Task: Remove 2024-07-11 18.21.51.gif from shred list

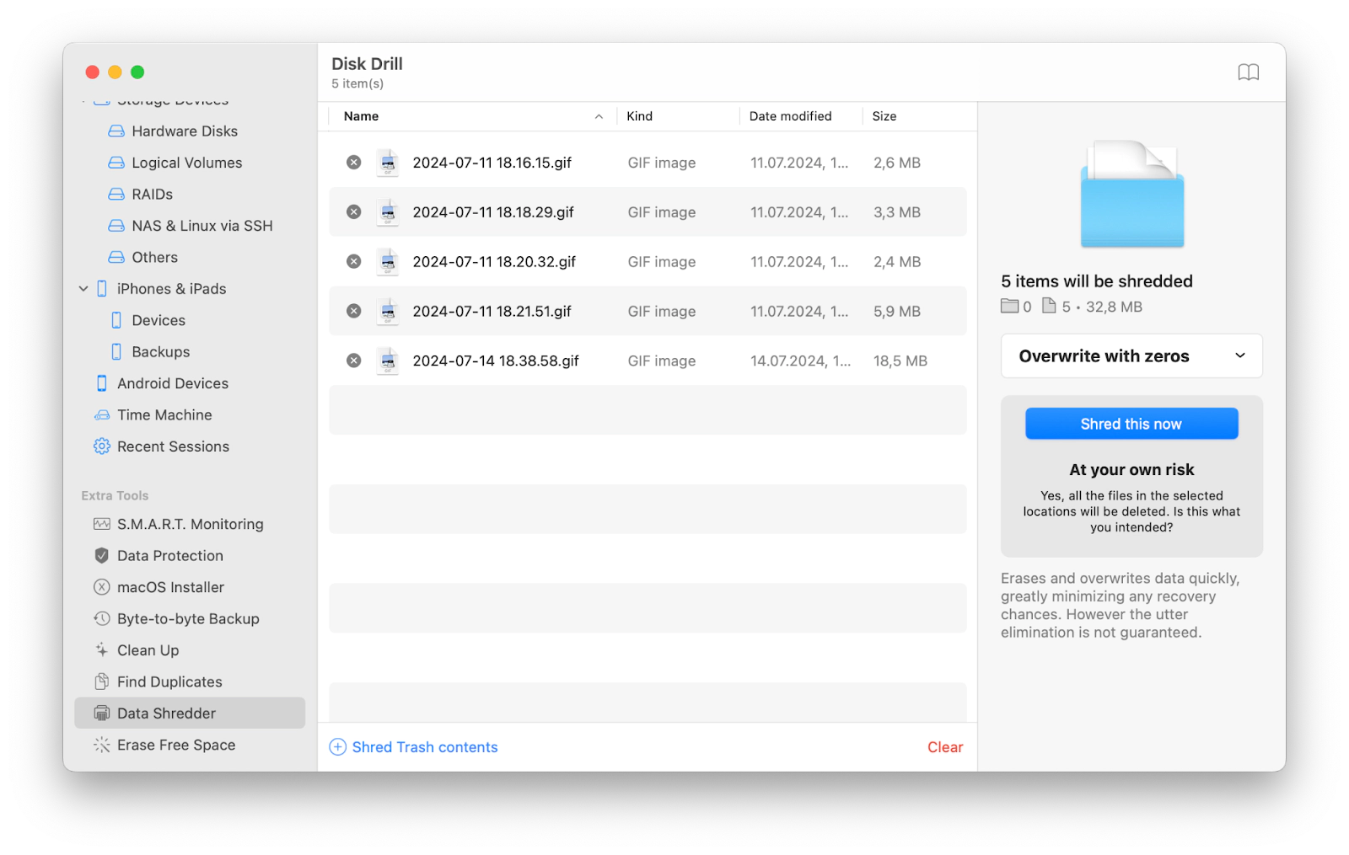Action: (x=354, y=311)
